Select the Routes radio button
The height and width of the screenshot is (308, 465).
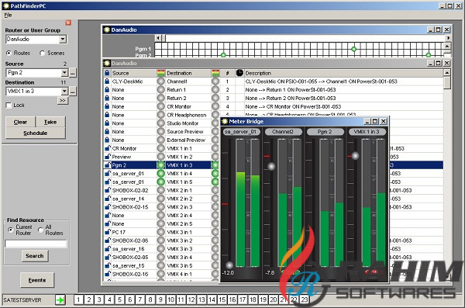(x=9, y=53)
